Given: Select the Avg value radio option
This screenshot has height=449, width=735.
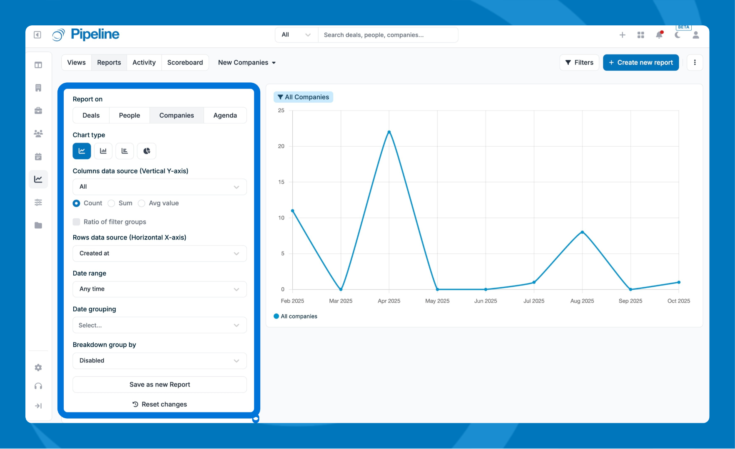Looking at the screenshot, I should pyautogui.click(x=142, y=203).
